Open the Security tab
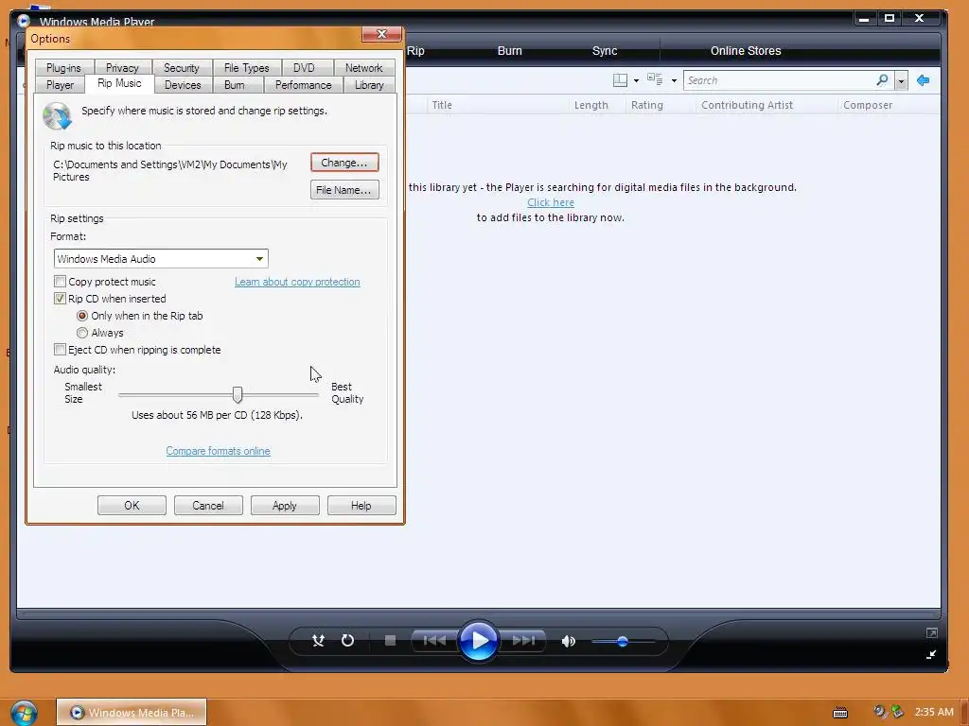 click(x=181, y=68)
